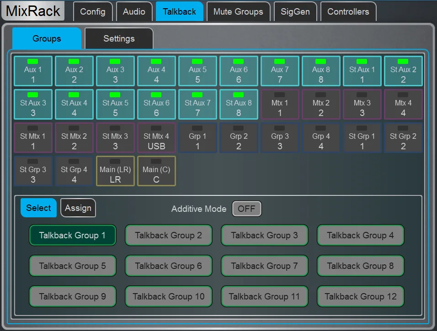Viewport: 437px width, 331px height.
Task: Toggle the Aux 6 assignment
Action: pos(239,71)
